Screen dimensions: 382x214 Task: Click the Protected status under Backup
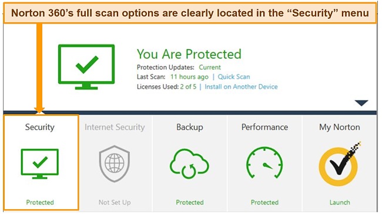pos(190,202)
